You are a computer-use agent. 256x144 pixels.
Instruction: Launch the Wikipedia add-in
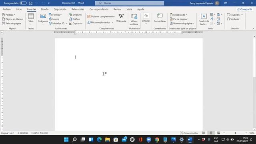[121, 18]
